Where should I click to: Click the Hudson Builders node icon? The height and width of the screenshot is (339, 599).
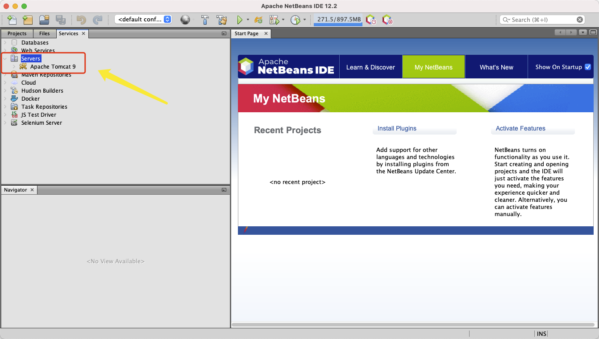click(x=14, y=90)
